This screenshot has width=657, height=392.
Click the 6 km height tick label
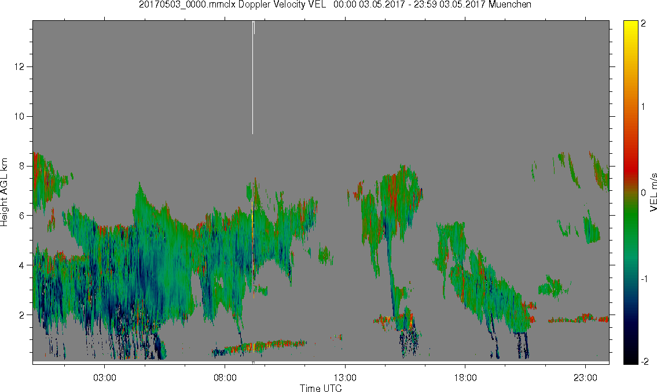coord(22,216)
